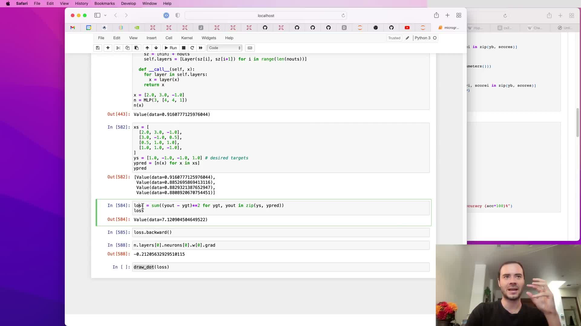The width and height of the screenshot is (581, 326).
Task: Open the Code cell type dropdown
Action: tap(225, 48)
